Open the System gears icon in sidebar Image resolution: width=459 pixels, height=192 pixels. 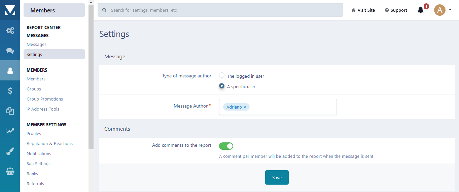tap(10, 30)
